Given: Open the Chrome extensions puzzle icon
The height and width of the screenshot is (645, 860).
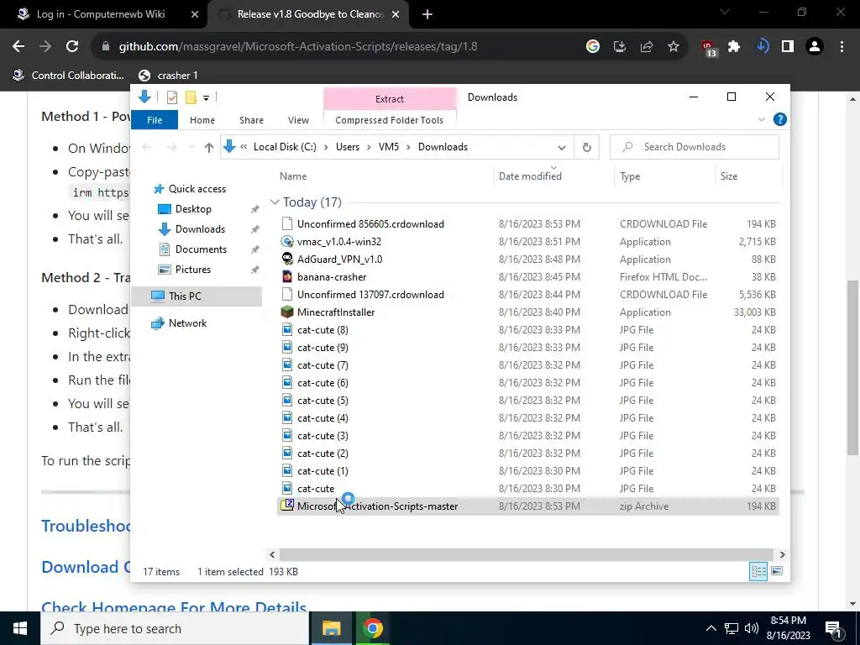Looking at the screenshot, I should (x=734, y=47).
